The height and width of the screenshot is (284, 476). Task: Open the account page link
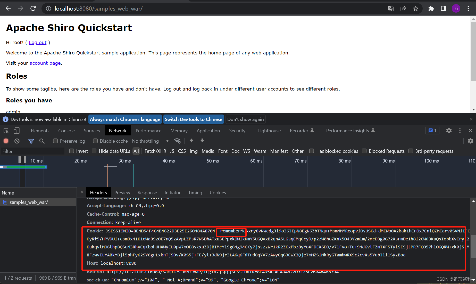[45, 63]
